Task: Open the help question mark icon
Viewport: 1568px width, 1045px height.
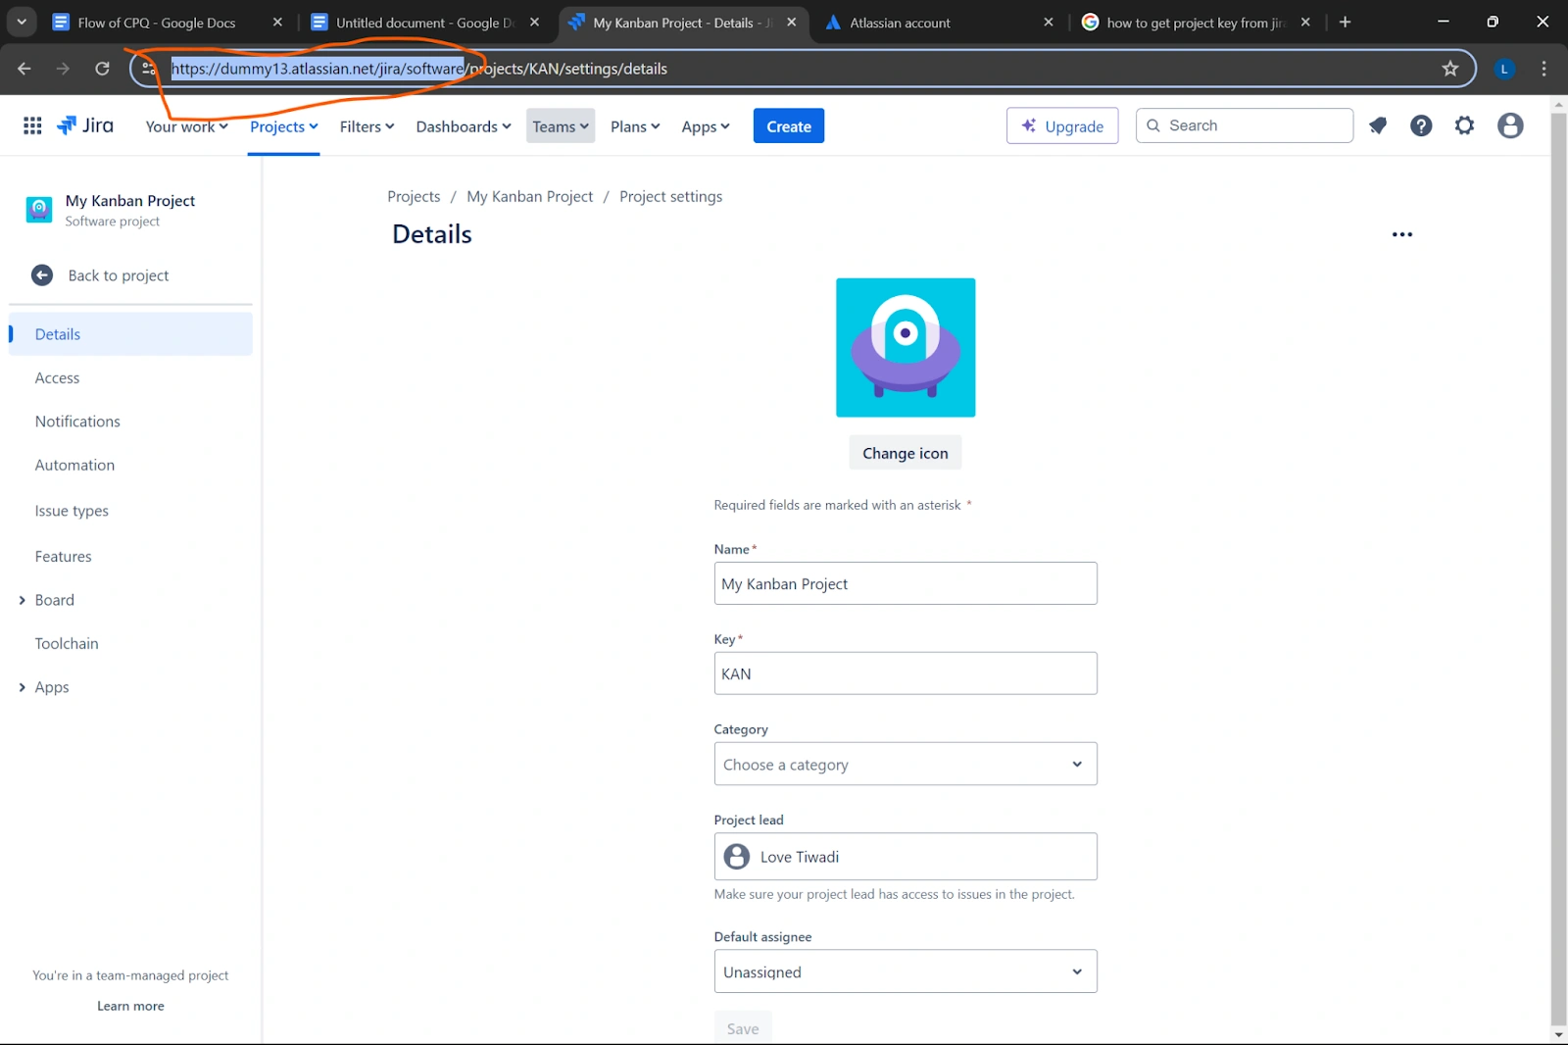Action: click(1421, 125)
